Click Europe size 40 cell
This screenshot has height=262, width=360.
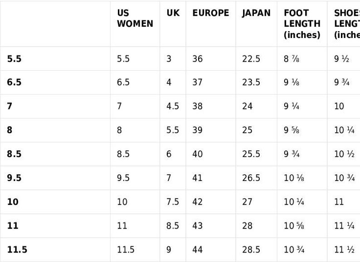pyautogui.click(x=197, y=154)
